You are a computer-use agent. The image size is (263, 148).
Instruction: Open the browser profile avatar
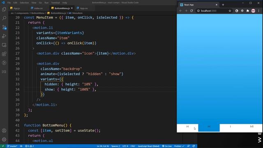253,11
